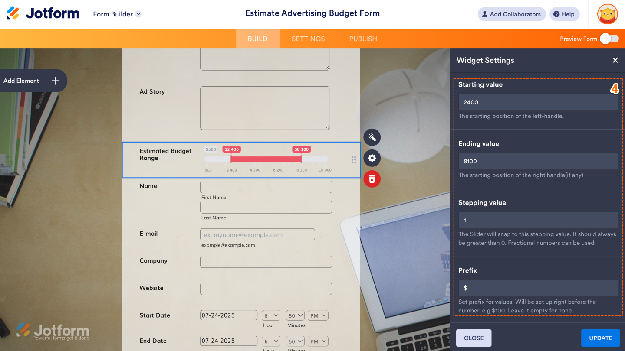Click the CLOSE button in Widget Settings
Viewport: 625px width, 351px height.
(474, 338)
